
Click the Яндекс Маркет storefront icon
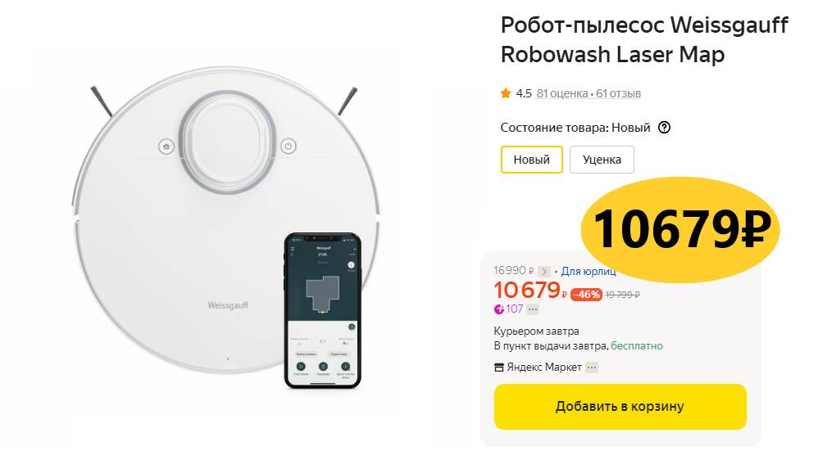click(x=498, y=368)
